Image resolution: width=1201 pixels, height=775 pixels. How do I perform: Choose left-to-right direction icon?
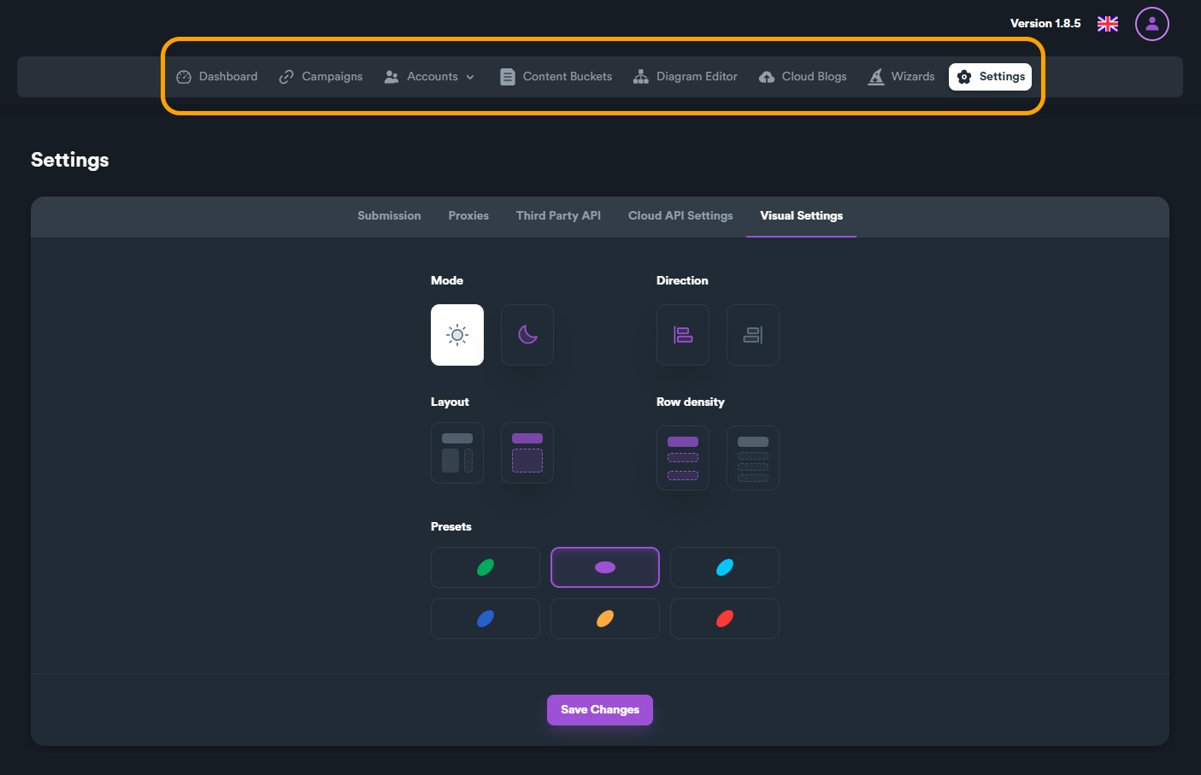pyautogui.click(x=683, y=335)
